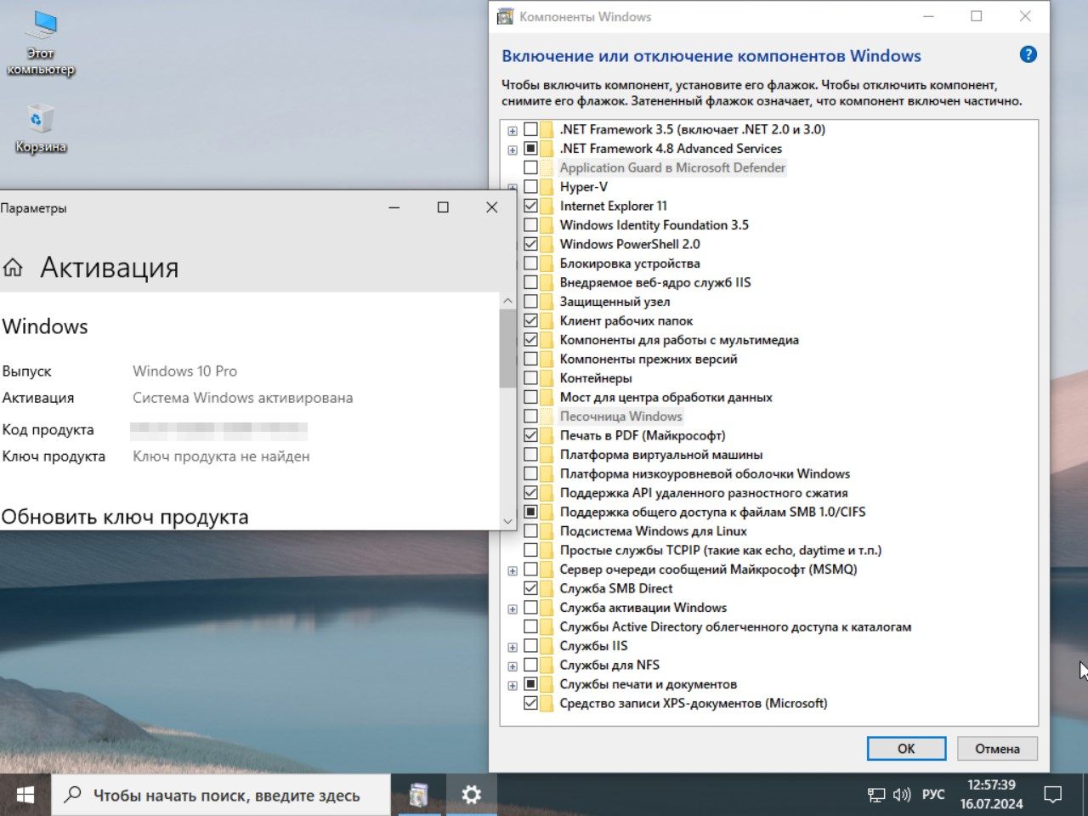This screenshot has width=1088, height=816.
Task: Open the notification center icon
Action: [x=1053, y=795]
